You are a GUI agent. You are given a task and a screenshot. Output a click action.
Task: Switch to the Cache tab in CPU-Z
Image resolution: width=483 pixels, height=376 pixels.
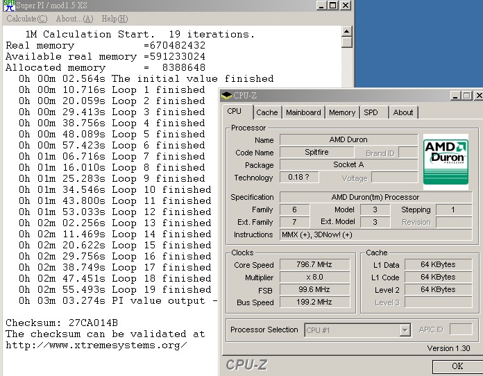pyautogui.click(x=266, y=112)
